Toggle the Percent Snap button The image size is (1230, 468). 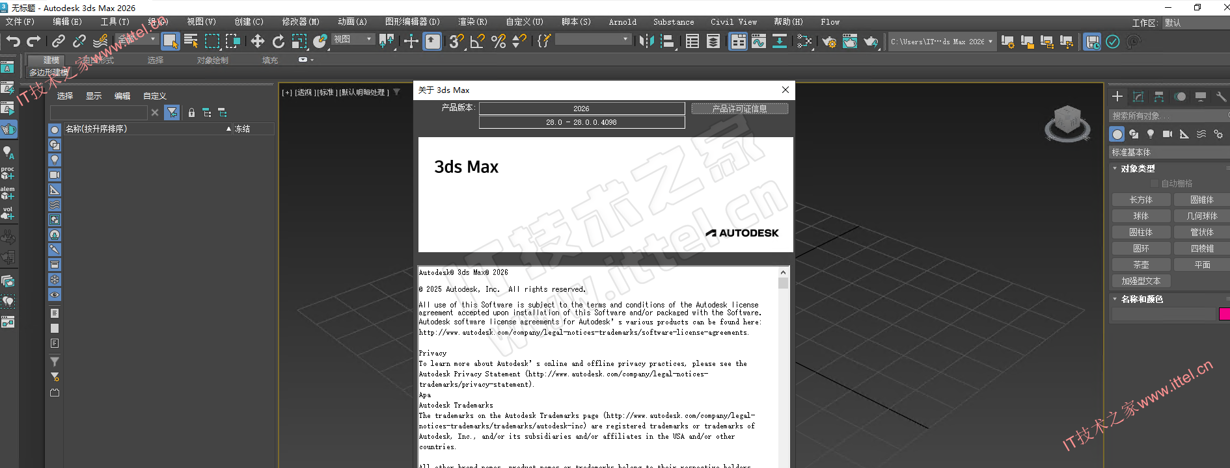499,42
